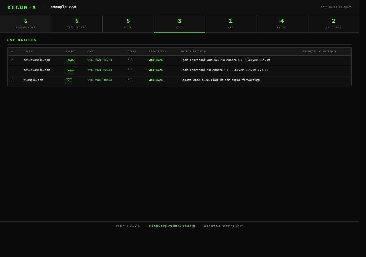Select the CVE tab
Viewport: 366px width, 257px height.
point(179,24)
